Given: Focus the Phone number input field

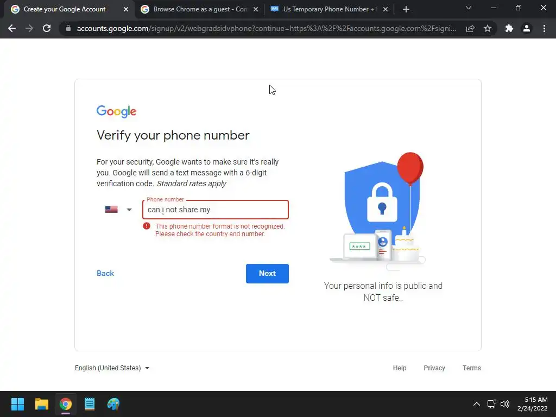Looking at the screenshot, I should point(216,210).
